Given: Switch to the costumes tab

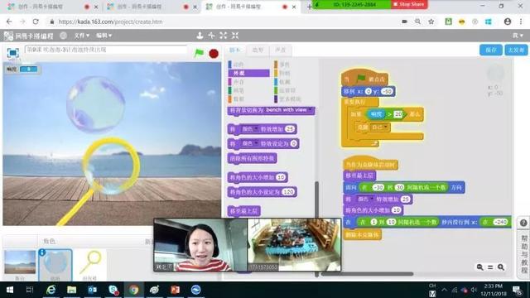Looking at the screenshot, I should (x=258, y=50).
